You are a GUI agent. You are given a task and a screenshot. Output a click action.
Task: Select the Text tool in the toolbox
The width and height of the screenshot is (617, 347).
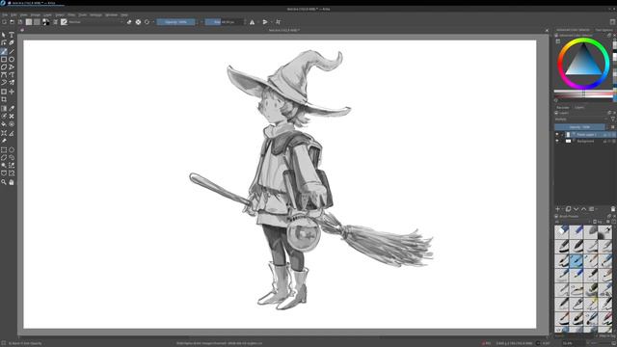tap(12, 35)
